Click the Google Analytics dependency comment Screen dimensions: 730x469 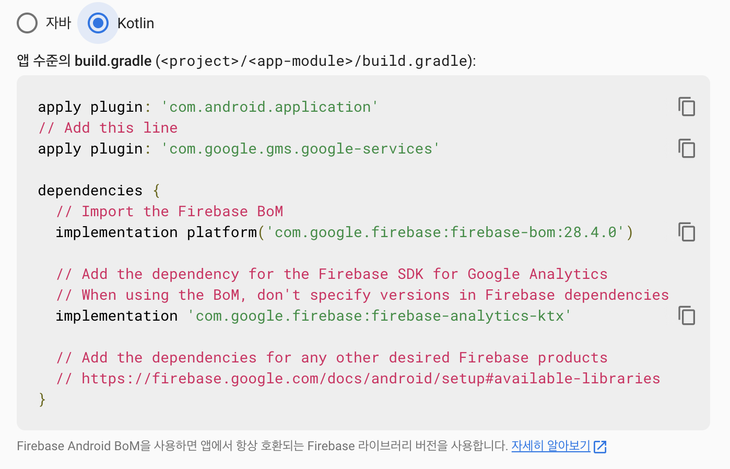tap(332, 274)
